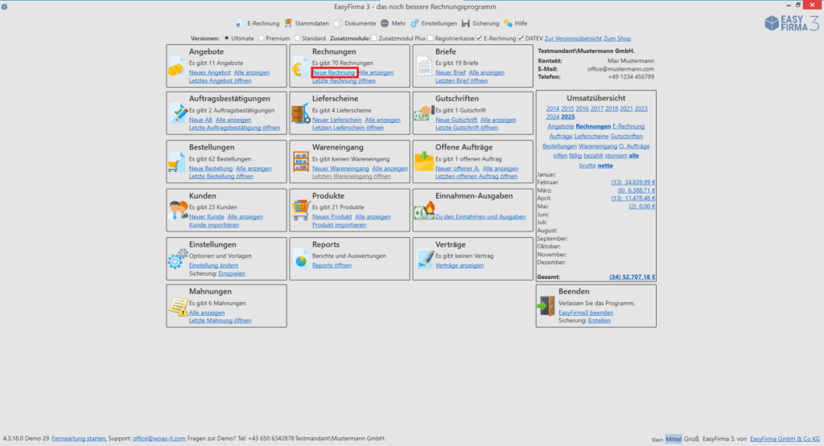Click the Bestellungen shopping cart icon
This screenshot has width=824, height=446.
[176, 162]
